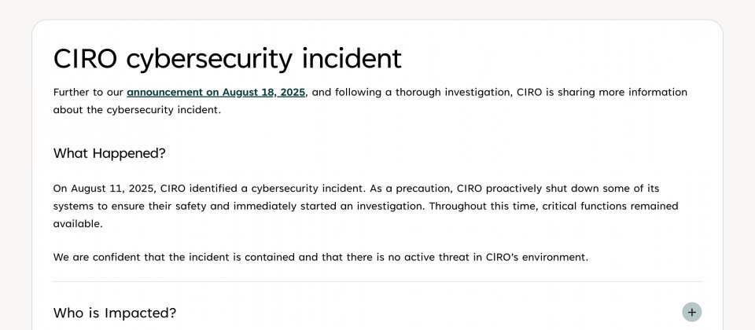Open the August 18, 2025 announcement link
Viewport: 755px width, 330px height.
(215, 92)
